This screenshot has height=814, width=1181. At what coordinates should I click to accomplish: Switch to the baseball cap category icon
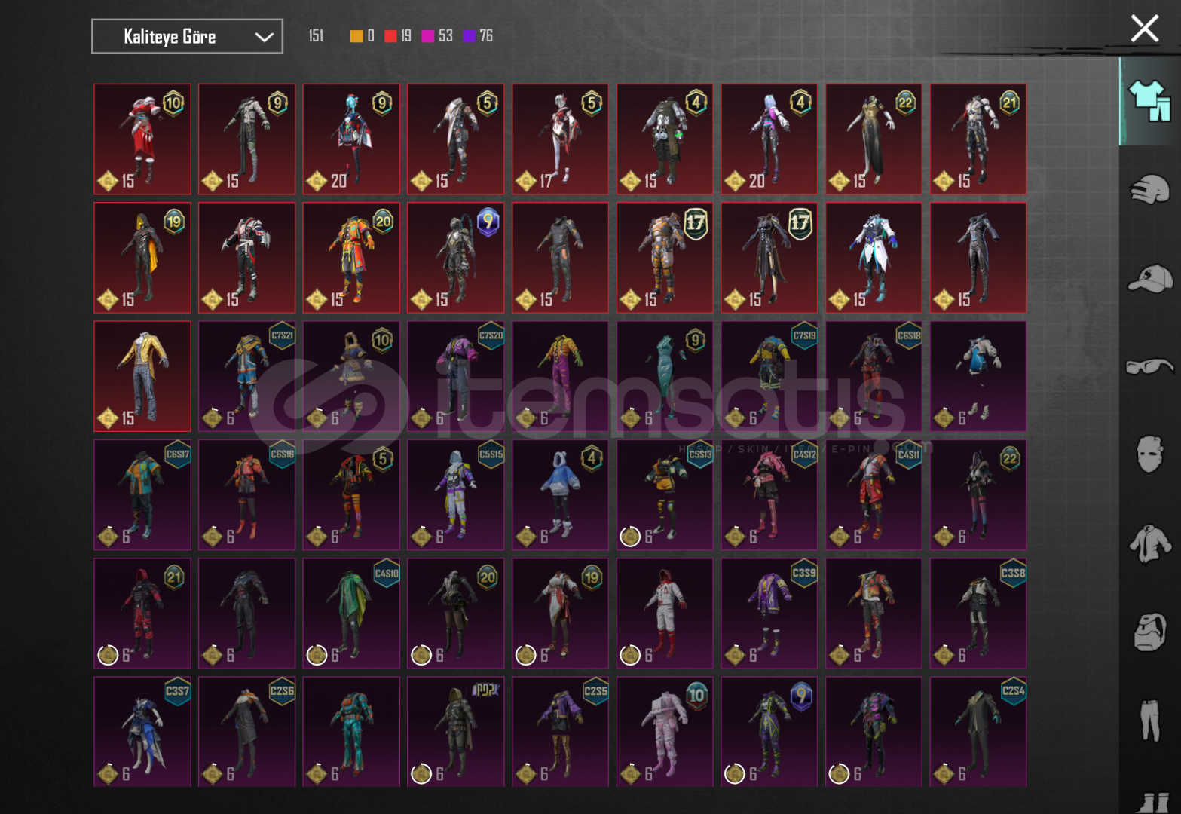pyautogui.click(x=1149, y=278)
